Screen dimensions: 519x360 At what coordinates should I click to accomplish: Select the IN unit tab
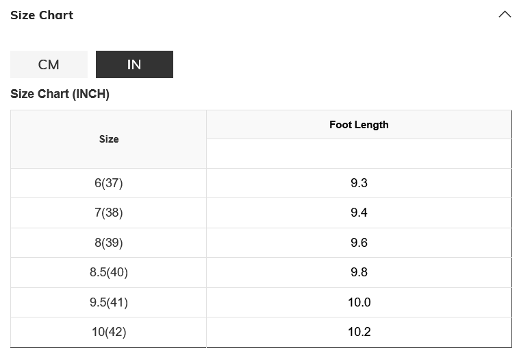click(x=134, y=64)
